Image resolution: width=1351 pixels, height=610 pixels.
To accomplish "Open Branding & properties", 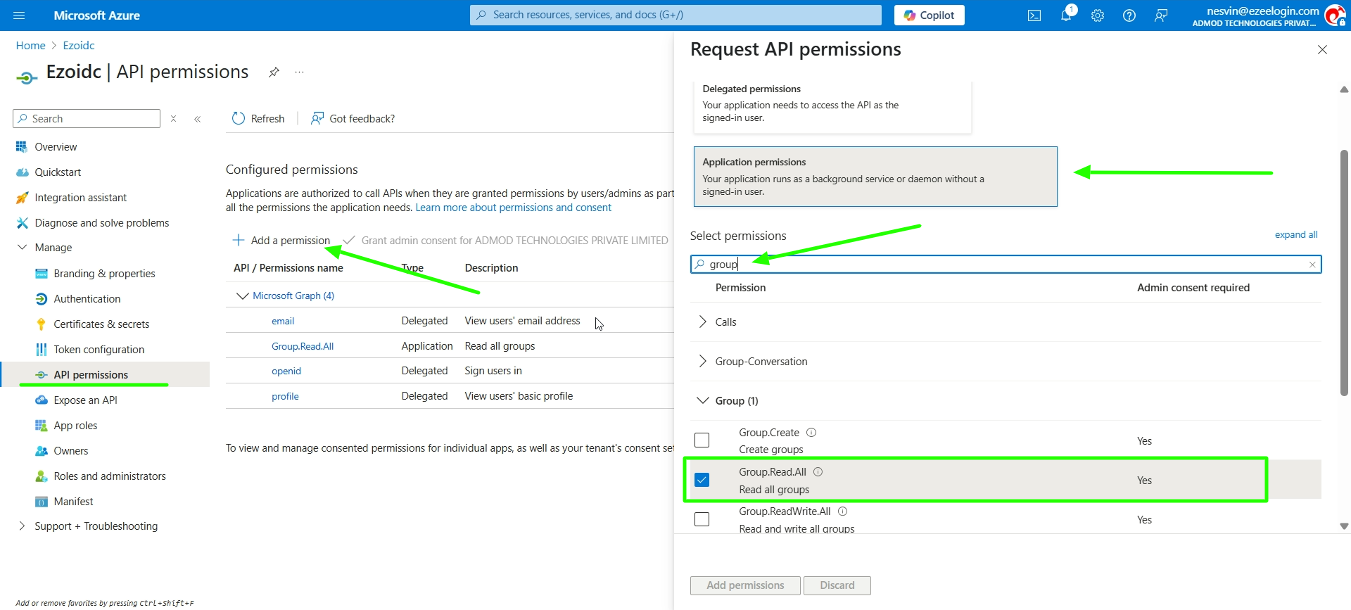I will tap(106, 273).
